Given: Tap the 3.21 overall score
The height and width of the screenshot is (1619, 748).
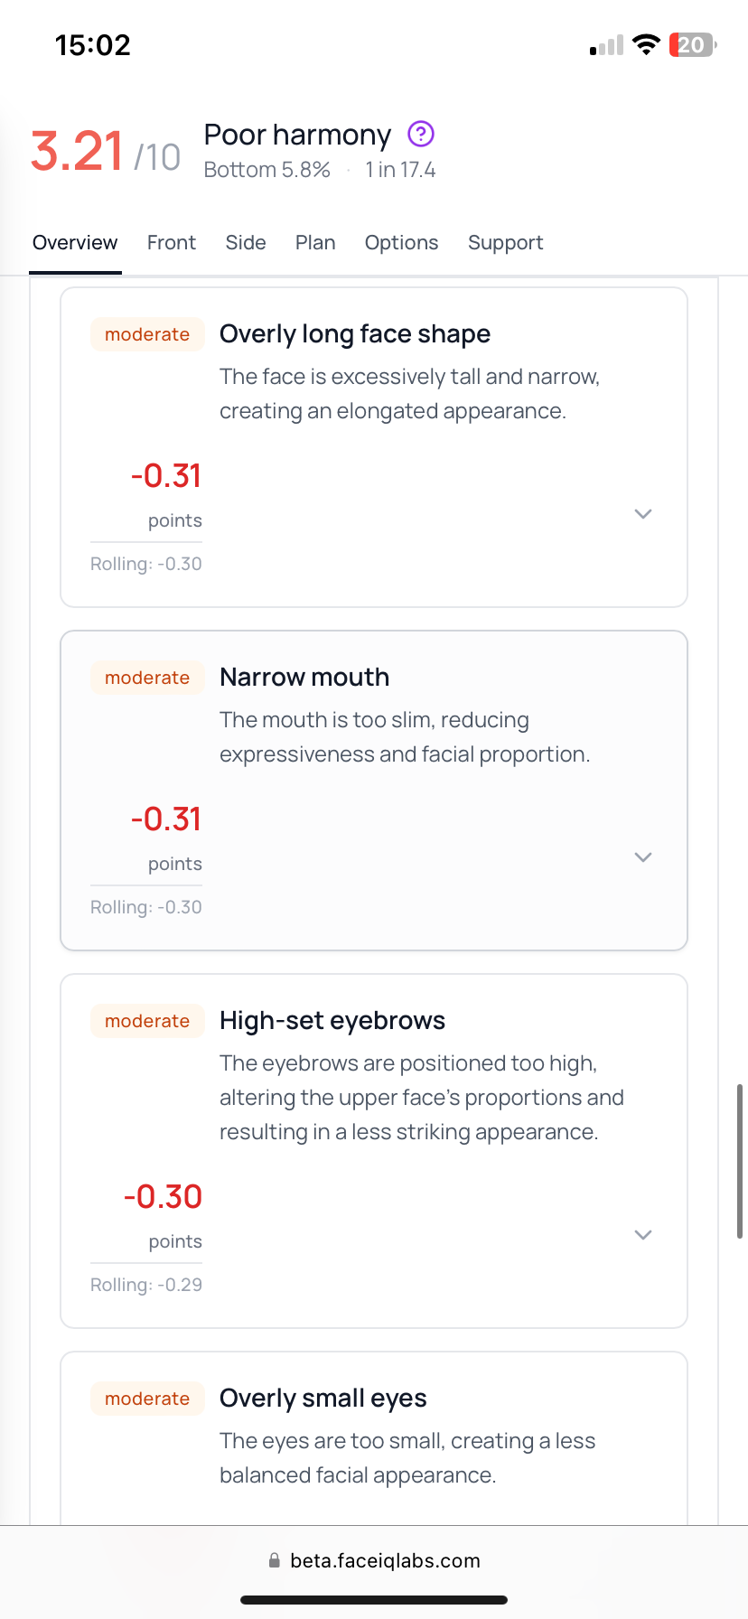Looking at the screenshot, I should [78, 151].
